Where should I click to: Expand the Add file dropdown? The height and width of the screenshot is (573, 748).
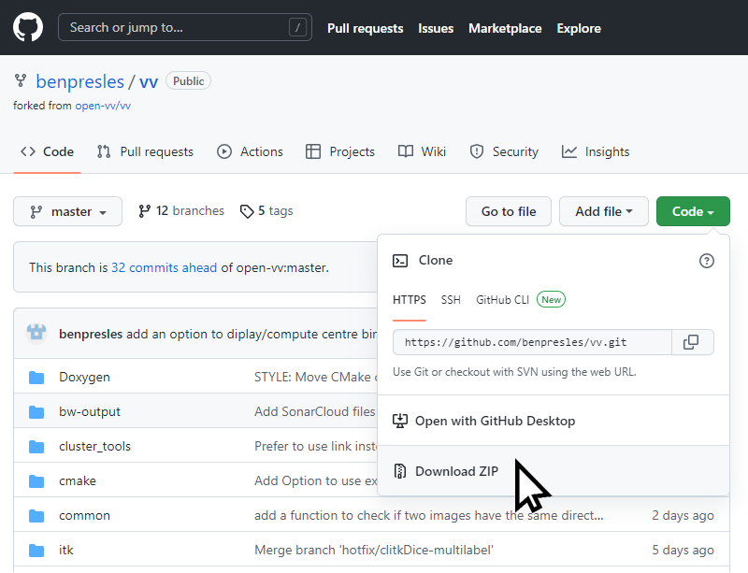pyautogui.click(x=603, y=211)
